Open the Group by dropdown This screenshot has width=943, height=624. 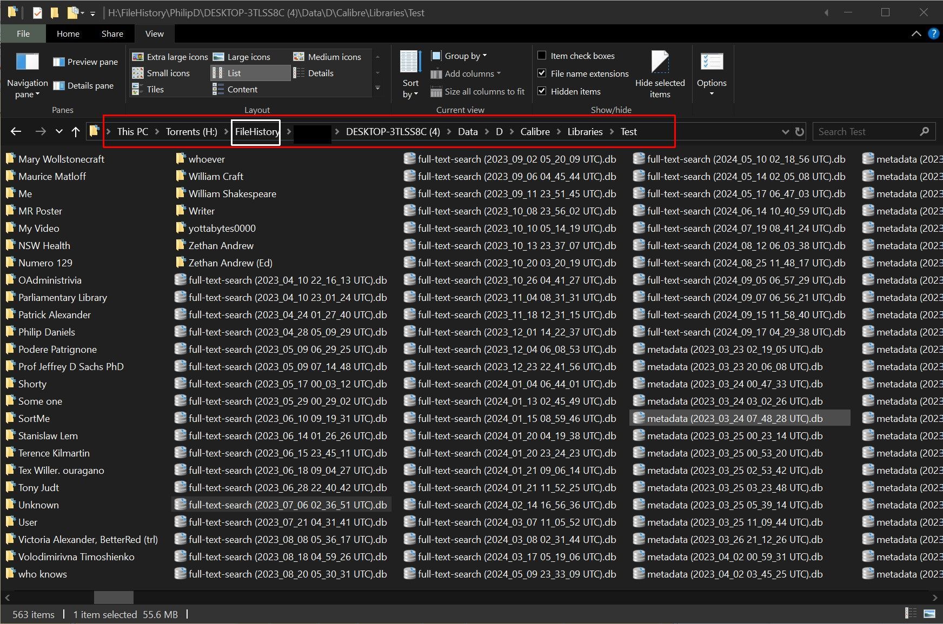pyautogui.click(x=459, y=56)
